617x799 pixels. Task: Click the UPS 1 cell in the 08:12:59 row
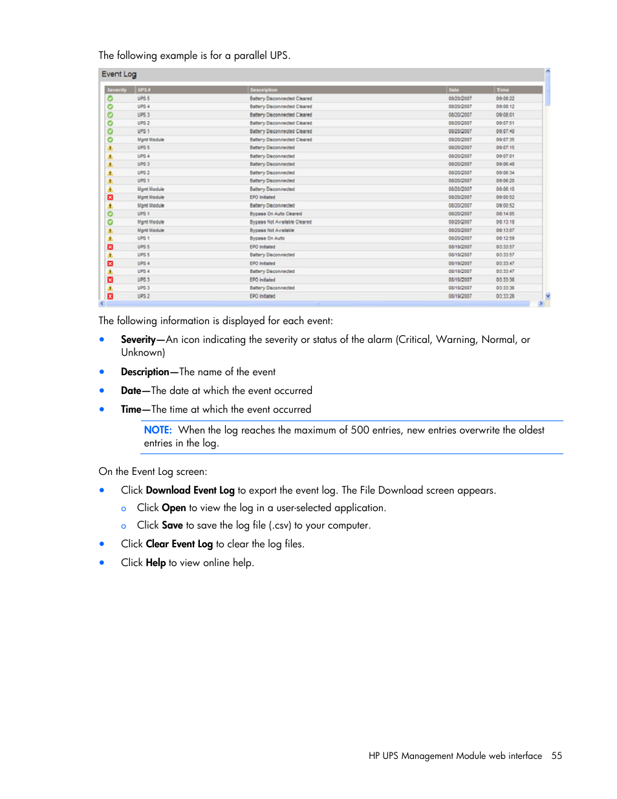point(144,238)
